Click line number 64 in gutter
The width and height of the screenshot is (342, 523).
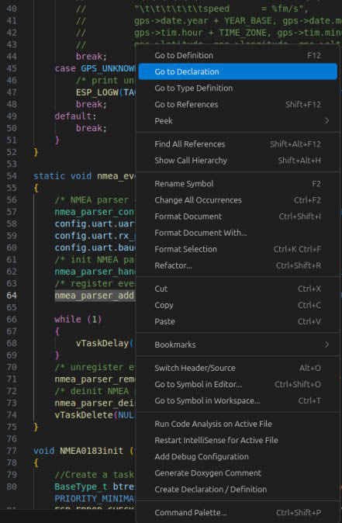click(x=12, y=296)
